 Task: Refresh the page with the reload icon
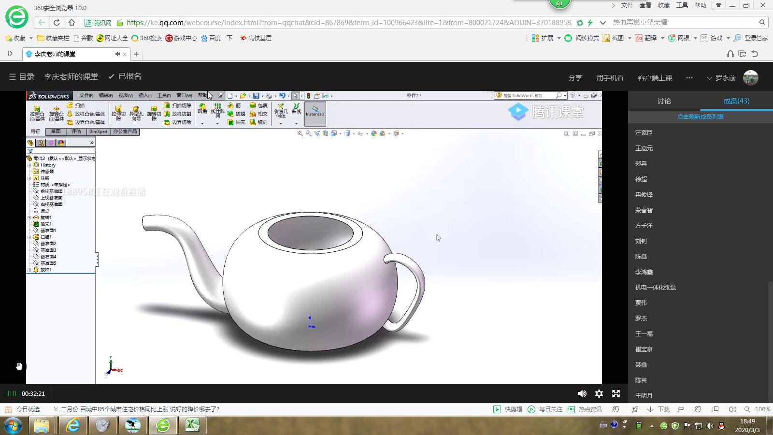tap(57, 22)
